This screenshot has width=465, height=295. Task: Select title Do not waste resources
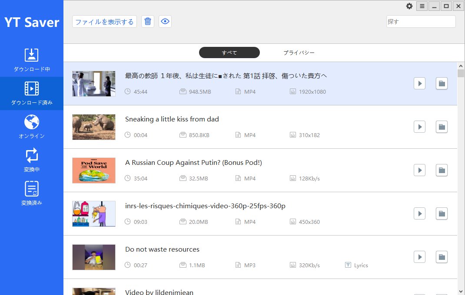point(162,249)
